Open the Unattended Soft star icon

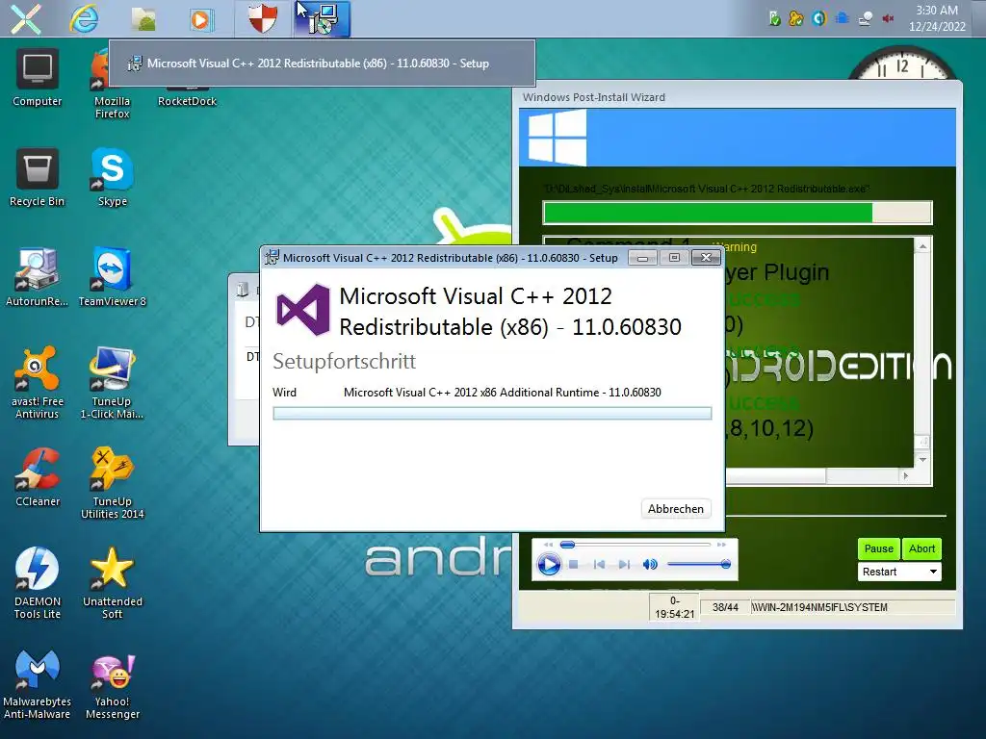pyautogui.click(x=112, y=583)
